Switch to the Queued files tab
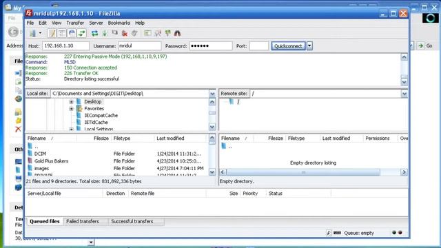 point(45,221)
